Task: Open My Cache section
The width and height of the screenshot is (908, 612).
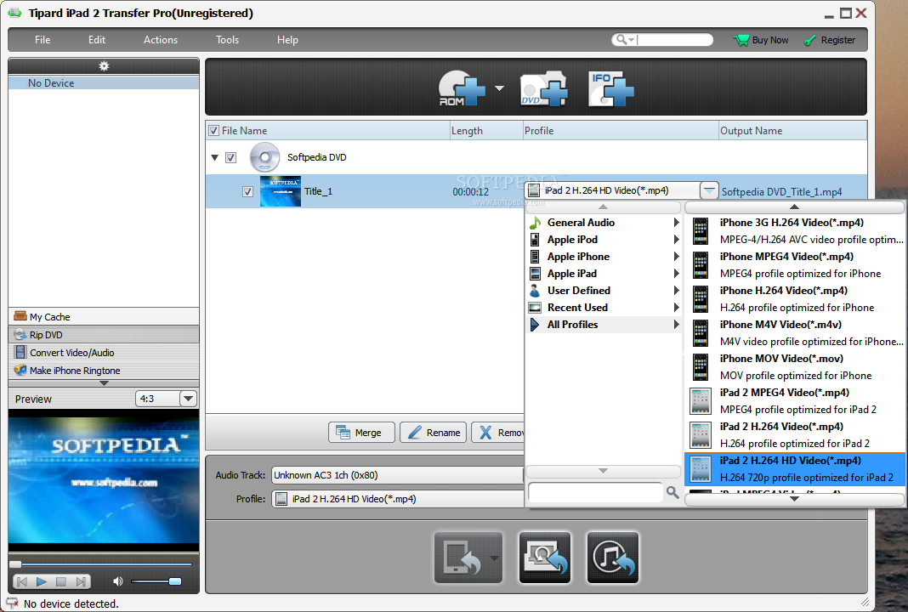Action: pyautogui.click(x=104, y=317)
